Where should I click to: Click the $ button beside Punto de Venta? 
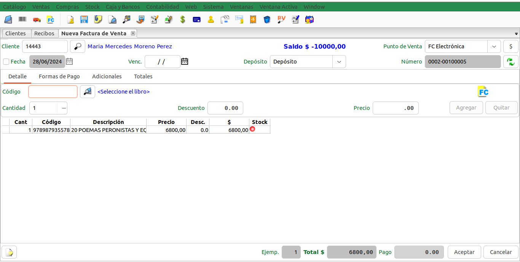[511, 46]
